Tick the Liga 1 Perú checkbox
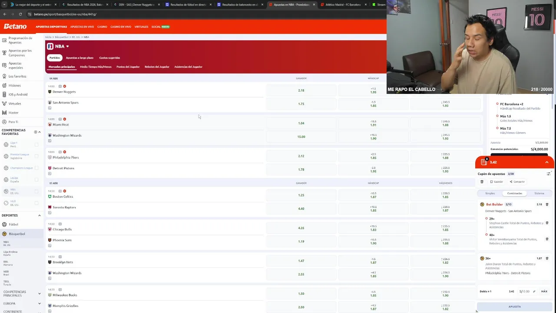 pyautogui.click(x=36, y=144)
